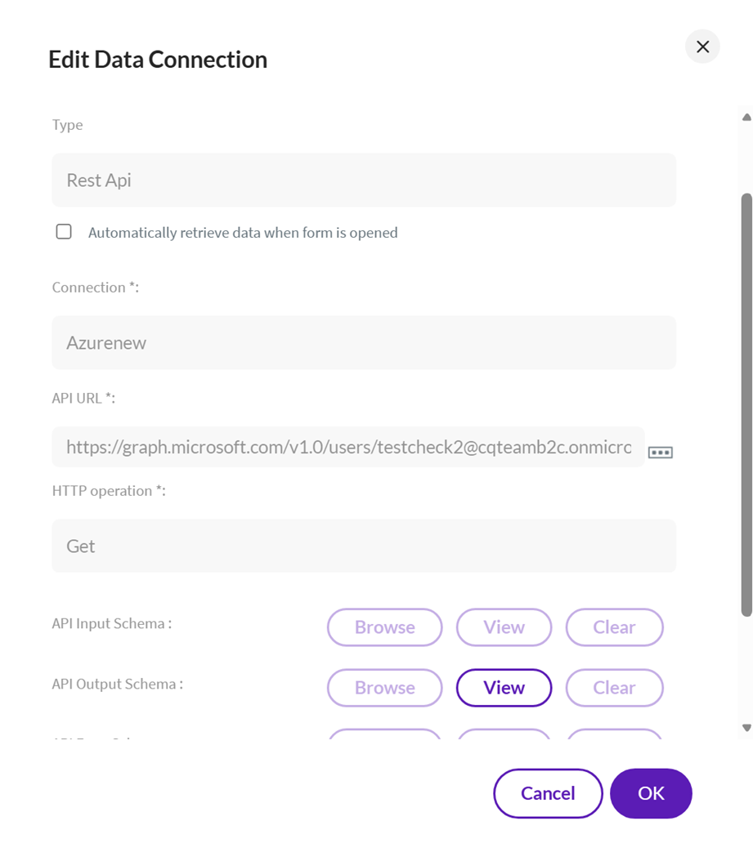The width and height of the screenshot is (753, 861).
Task: Open the HTTP operation dropdown showing Get
Action: pyautogui.click(x=364, y=546)
